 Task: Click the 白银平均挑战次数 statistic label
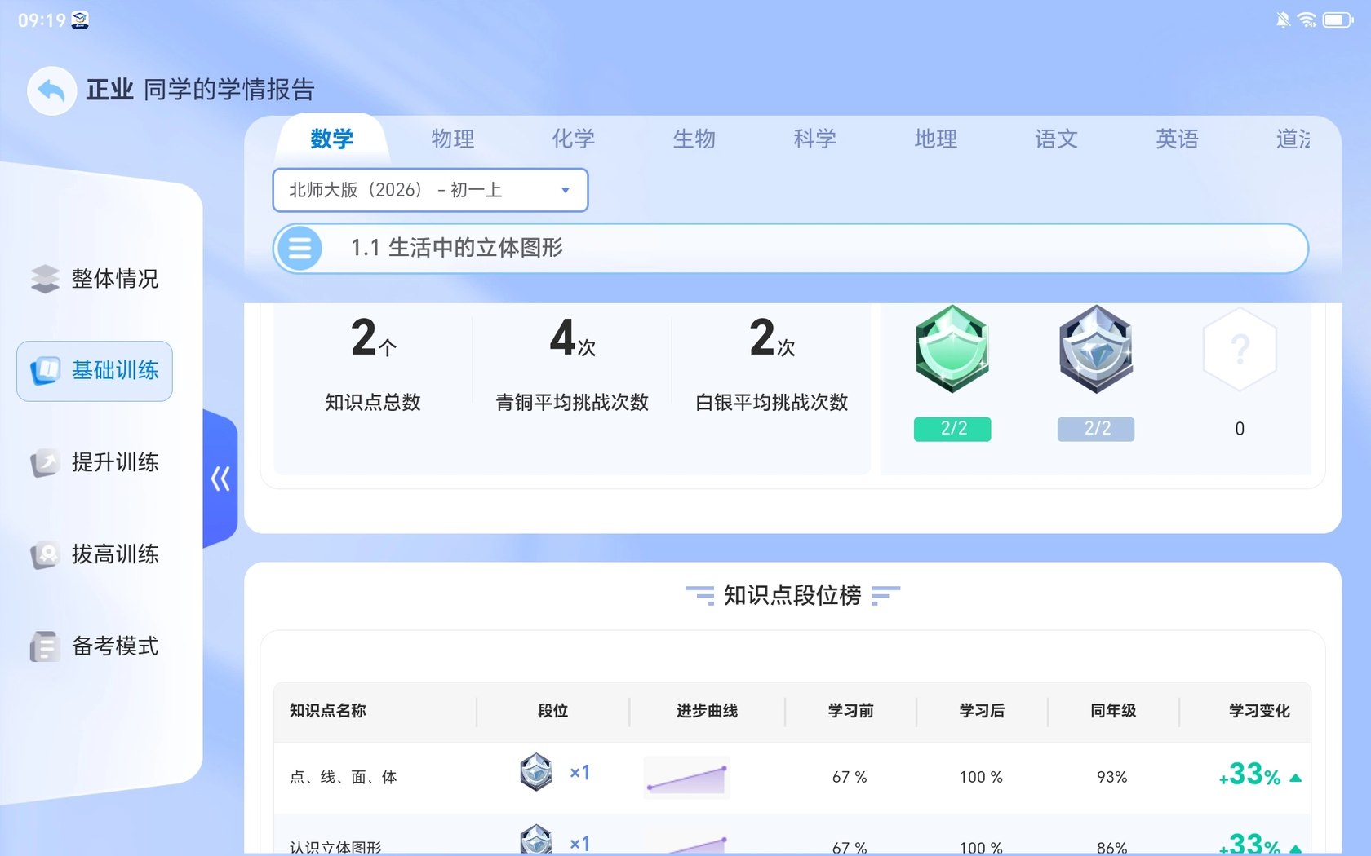tap(772, 402)
